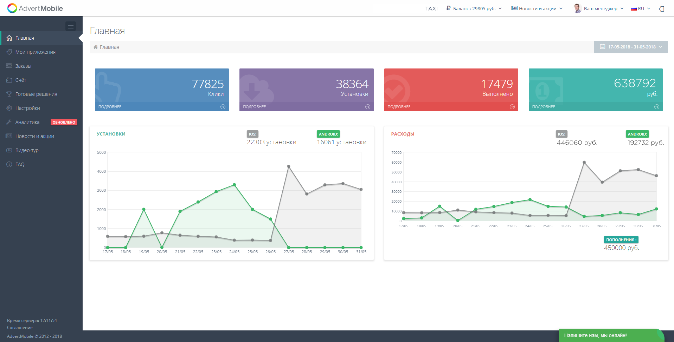Image resolution: width=674 pixels, height=342 pixels.
Task: Open the RU language selector
Action: [641, 8]
